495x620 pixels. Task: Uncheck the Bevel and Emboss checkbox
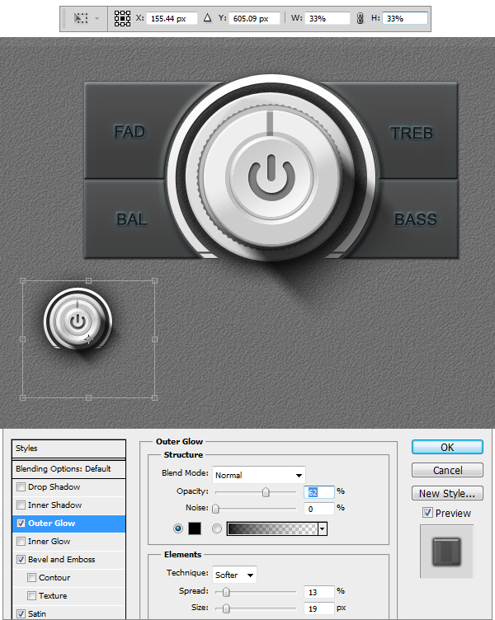point(21,560)
